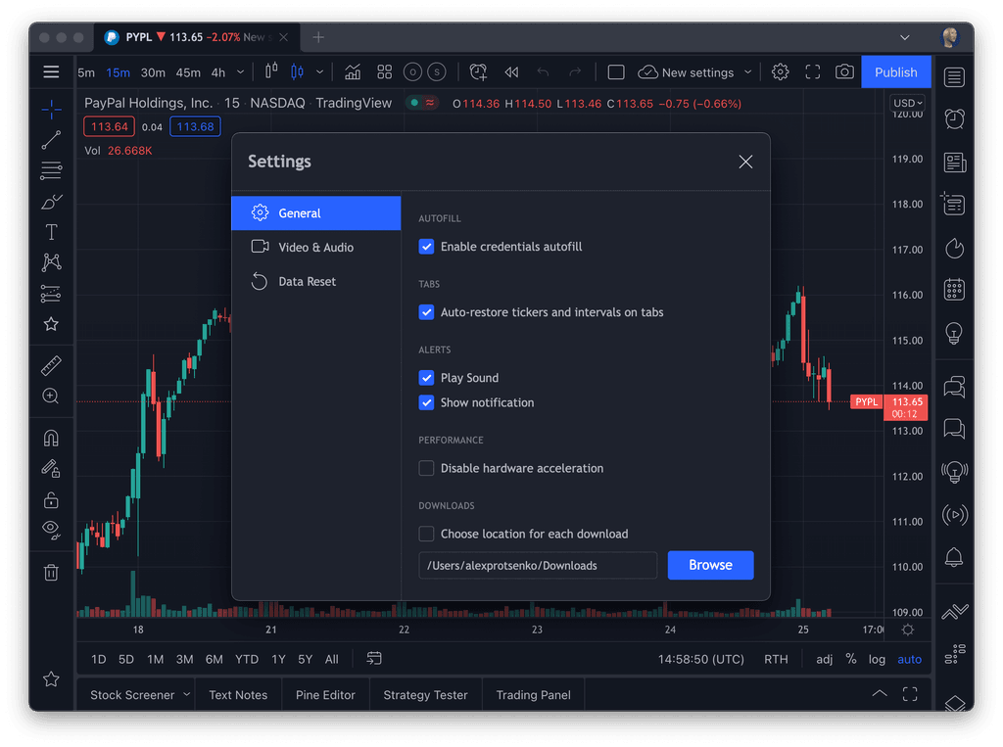The image size is (1003, 747).
Task: Select the Crosshair cursor tool
Action: tap(51, 109)
